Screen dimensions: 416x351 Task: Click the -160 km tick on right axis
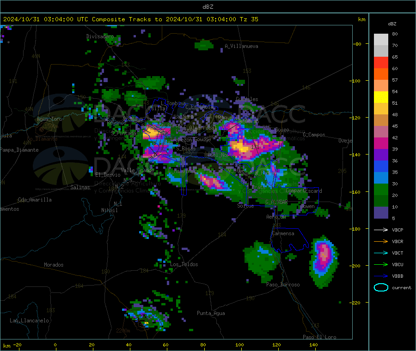click(x=355, y=192)
